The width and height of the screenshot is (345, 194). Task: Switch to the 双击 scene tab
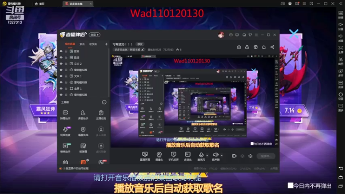click(82, 44)
